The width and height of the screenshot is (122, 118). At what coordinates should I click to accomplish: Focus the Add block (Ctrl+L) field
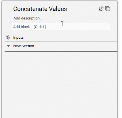tap(61, 27)
